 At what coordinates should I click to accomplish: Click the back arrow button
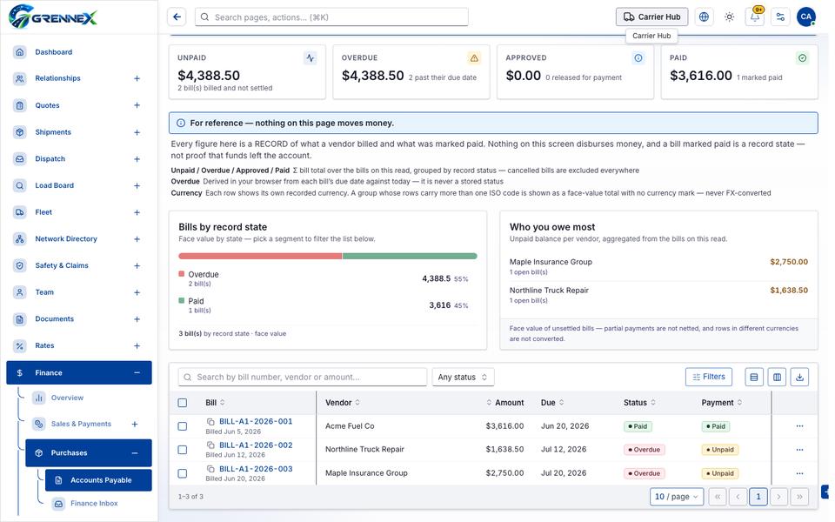tap(177, 17)
